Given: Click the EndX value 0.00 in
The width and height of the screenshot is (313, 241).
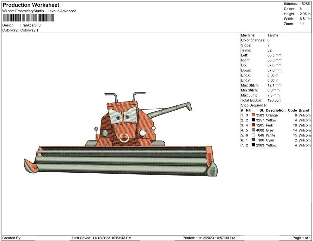Looking at the screenshot, I should [x=273, y=75].
